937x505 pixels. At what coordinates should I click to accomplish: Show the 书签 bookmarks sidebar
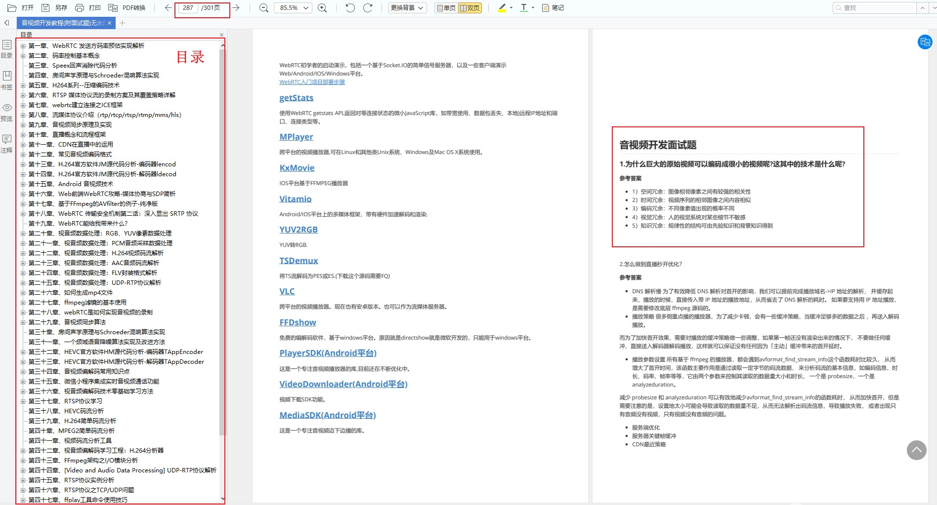pos(7,80)
